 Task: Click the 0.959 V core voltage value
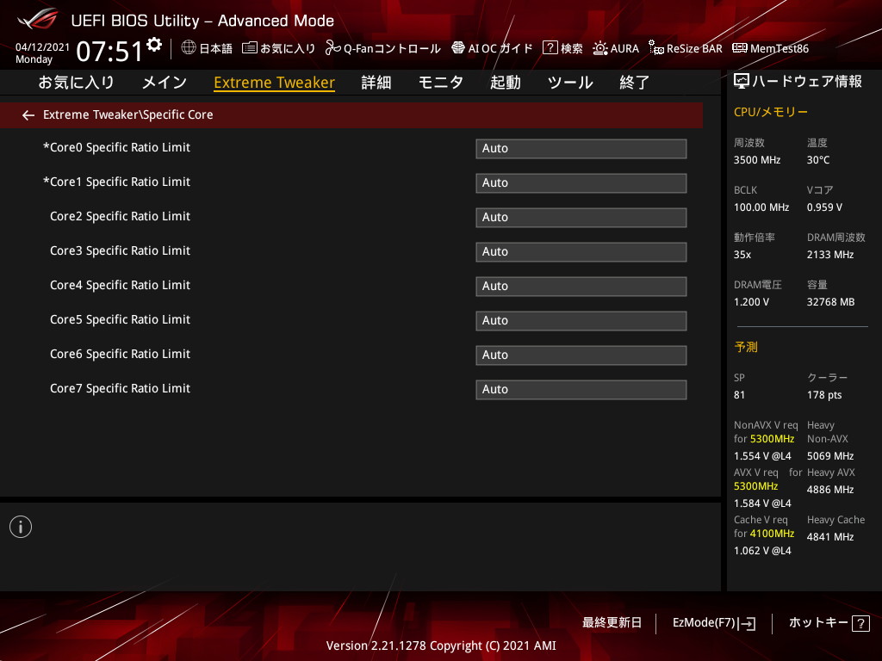(824, 207)
